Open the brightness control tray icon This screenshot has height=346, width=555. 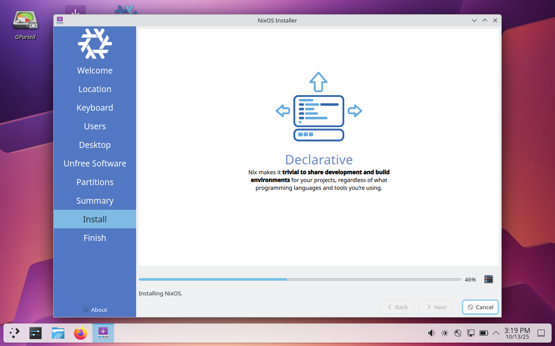444,333
